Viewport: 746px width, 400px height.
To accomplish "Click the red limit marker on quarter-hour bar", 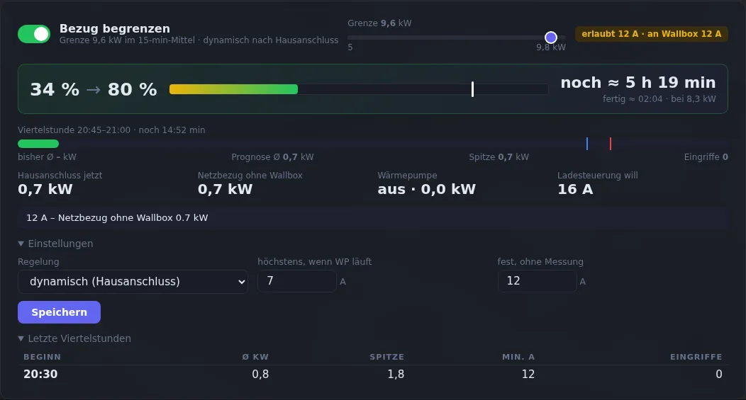I will click(611, 144).
